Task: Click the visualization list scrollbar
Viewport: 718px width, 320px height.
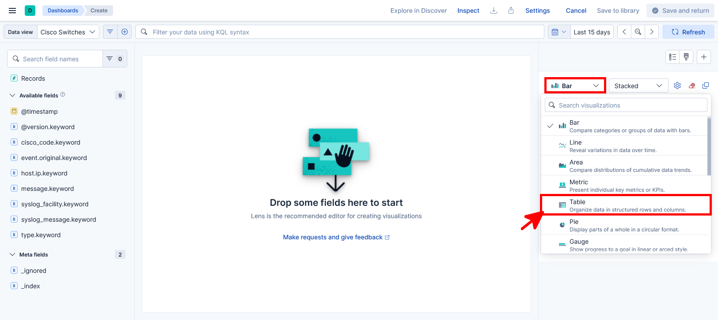Action: [709, 146]
